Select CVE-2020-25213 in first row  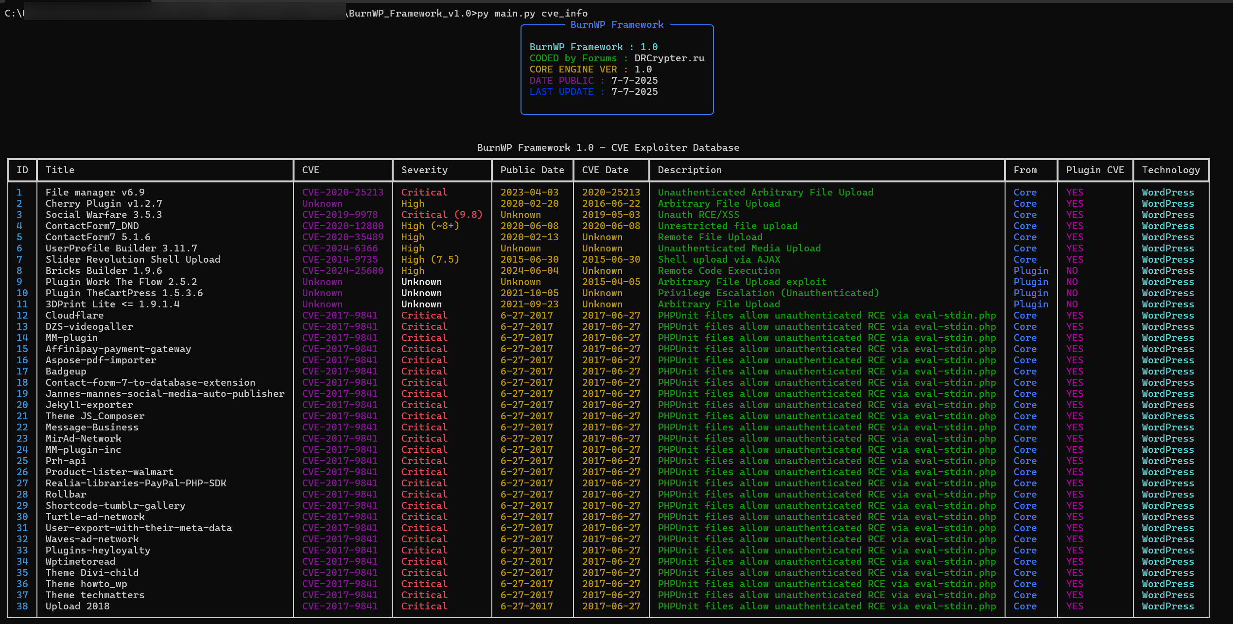click(x=343, y=192)
